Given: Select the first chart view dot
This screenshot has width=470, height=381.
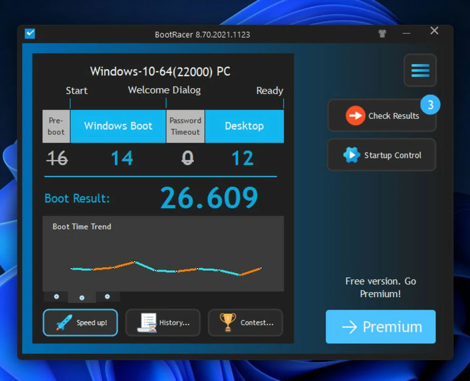Looking at the screenshot, I should point(56,297).
